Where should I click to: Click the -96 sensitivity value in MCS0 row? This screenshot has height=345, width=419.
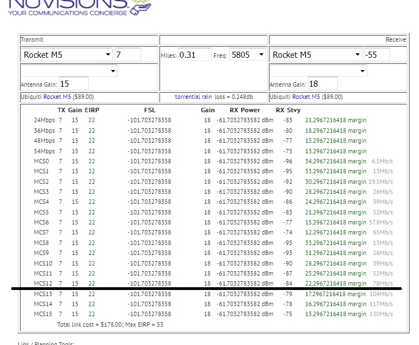click(288, 161)
